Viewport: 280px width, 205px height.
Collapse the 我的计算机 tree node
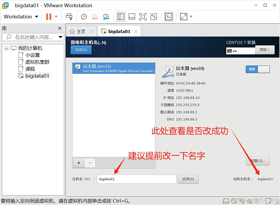point(7,48)
